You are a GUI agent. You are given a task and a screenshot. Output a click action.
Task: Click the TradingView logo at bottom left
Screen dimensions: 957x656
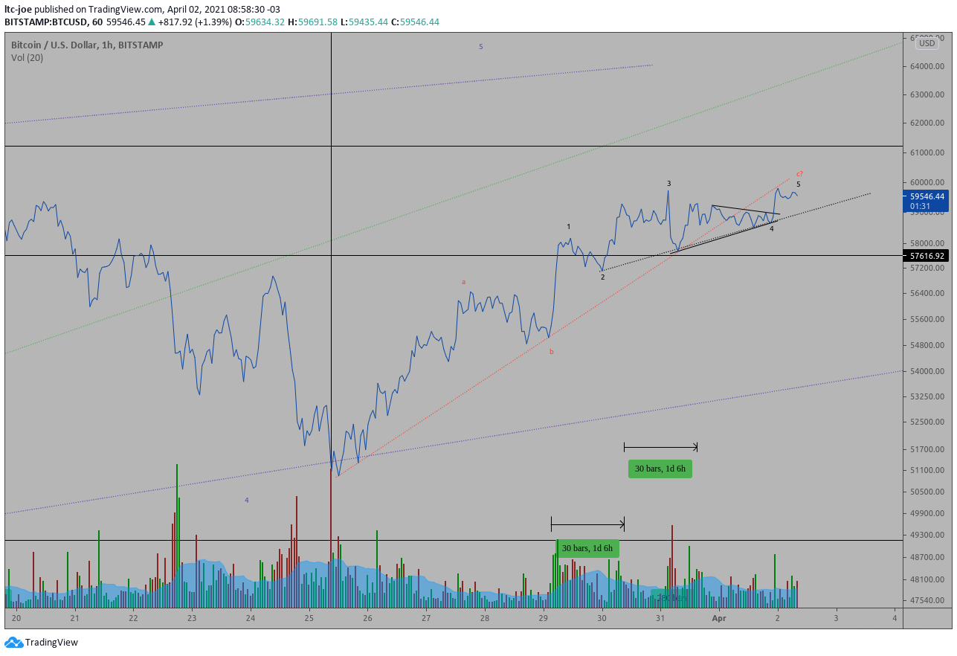41,643
